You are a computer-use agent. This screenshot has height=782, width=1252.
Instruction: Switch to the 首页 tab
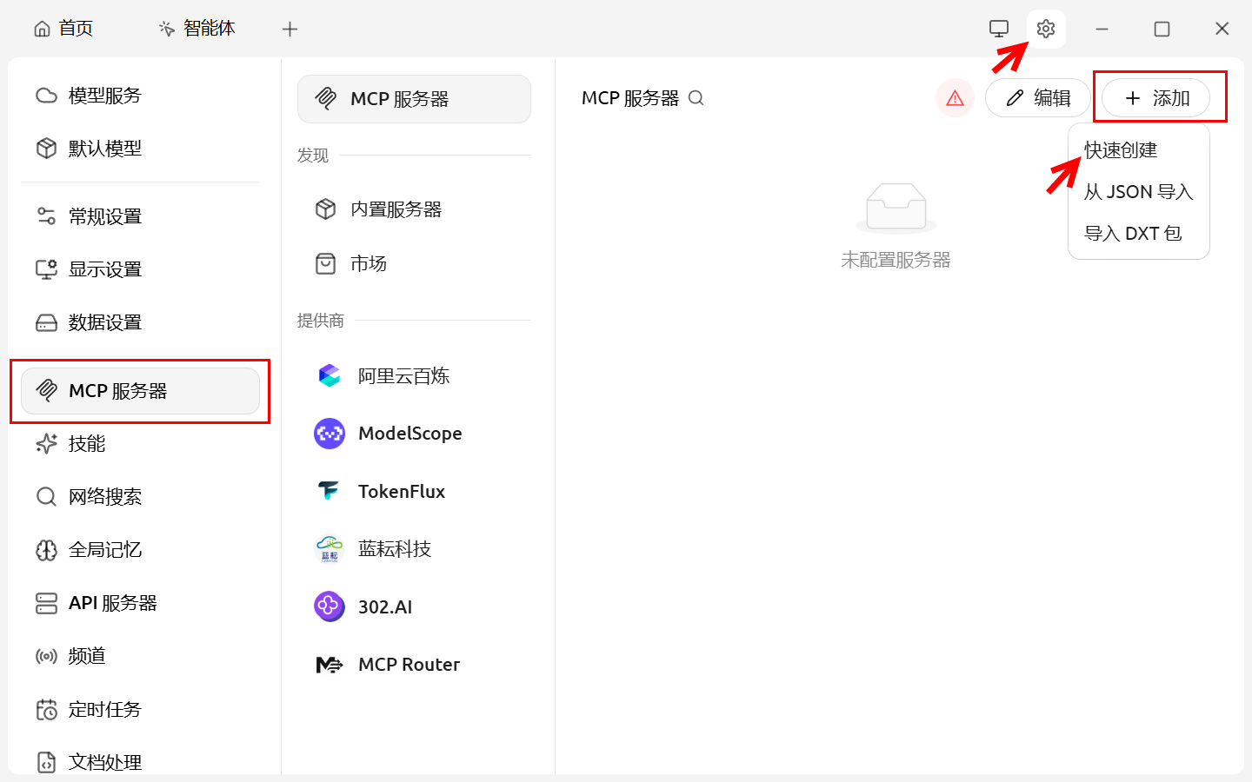63,29
